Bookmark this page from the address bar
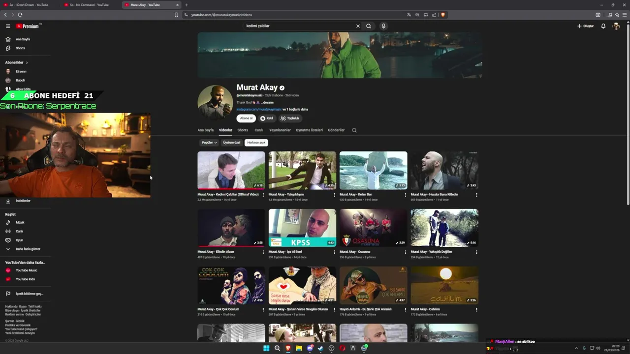The image size is (630, 354). 177,15
